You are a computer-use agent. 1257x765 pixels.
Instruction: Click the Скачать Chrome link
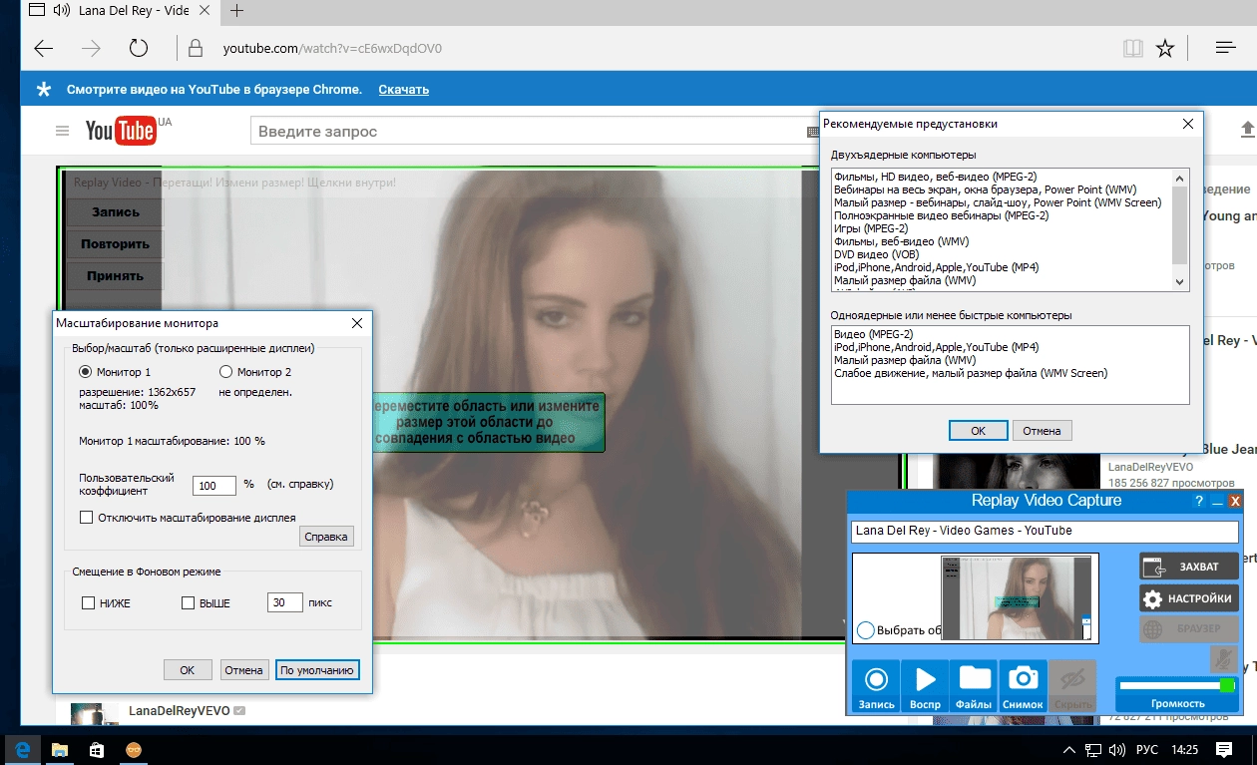(x=403, y=90)
